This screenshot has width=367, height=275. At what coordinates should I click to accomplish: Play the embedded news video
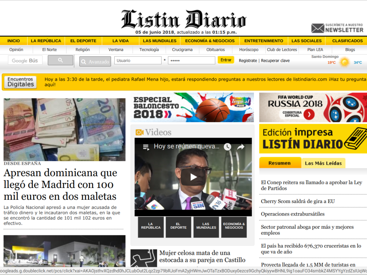tap(193, 177)
